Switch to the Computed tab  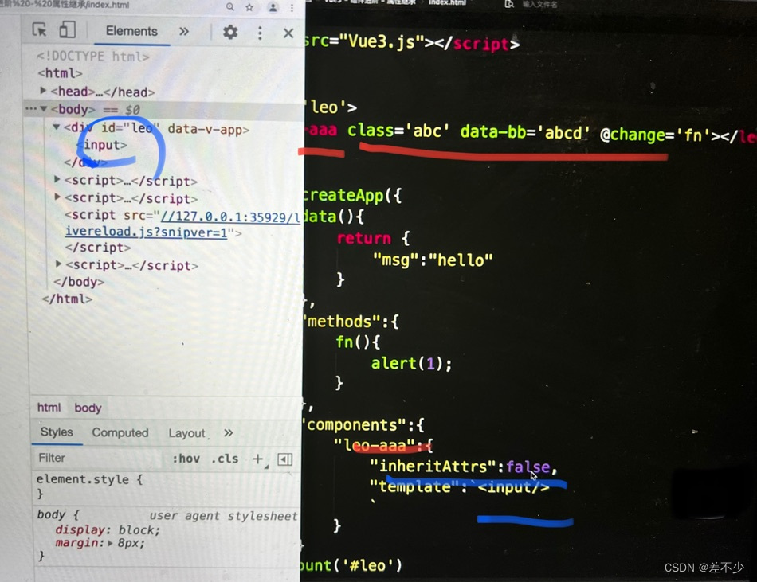(120, 433)
